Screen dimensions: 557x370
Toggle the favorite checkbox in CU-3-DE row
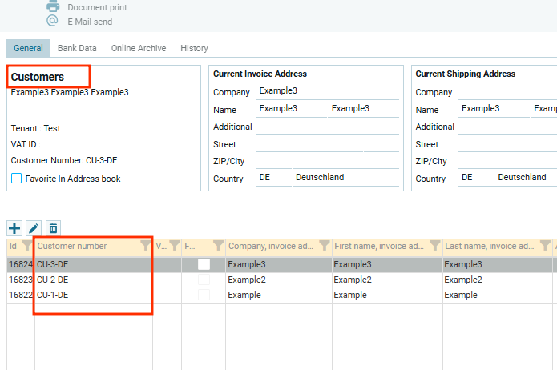[204, 264]
